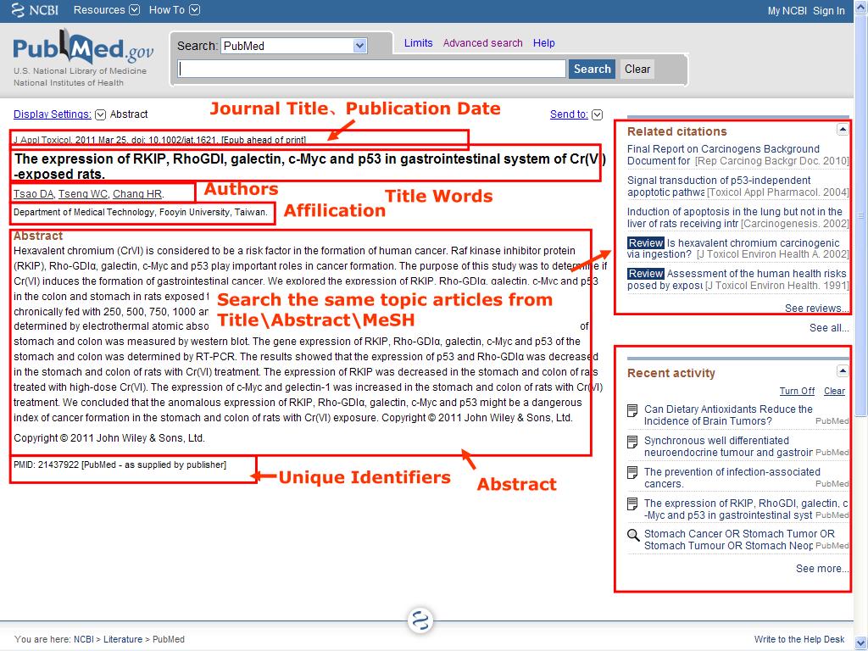
Task: Open Final Report on Carcinogens Background Document citation
Action: click(723, 155)
